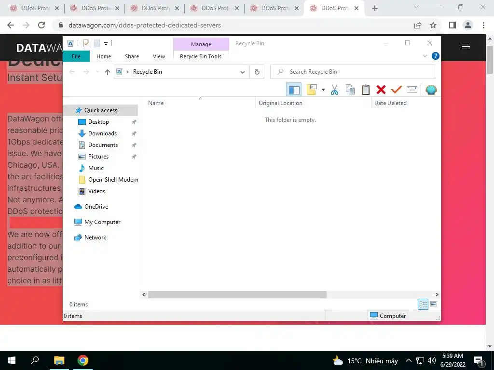Viewport: 494px width, 370px height.
Task: Click the E-mail envelope toolbar icon
Action: [x=412, y=90]
